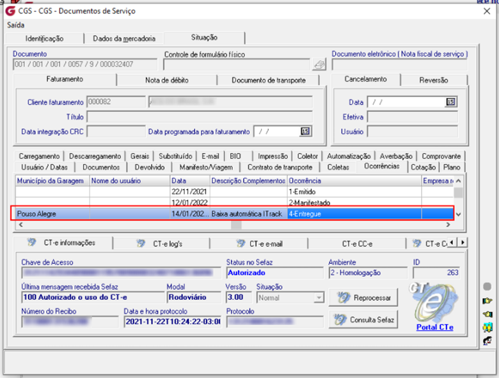Open the Portal CTe link
This screenshot has width=499, height=378.
tap(435, 327)
